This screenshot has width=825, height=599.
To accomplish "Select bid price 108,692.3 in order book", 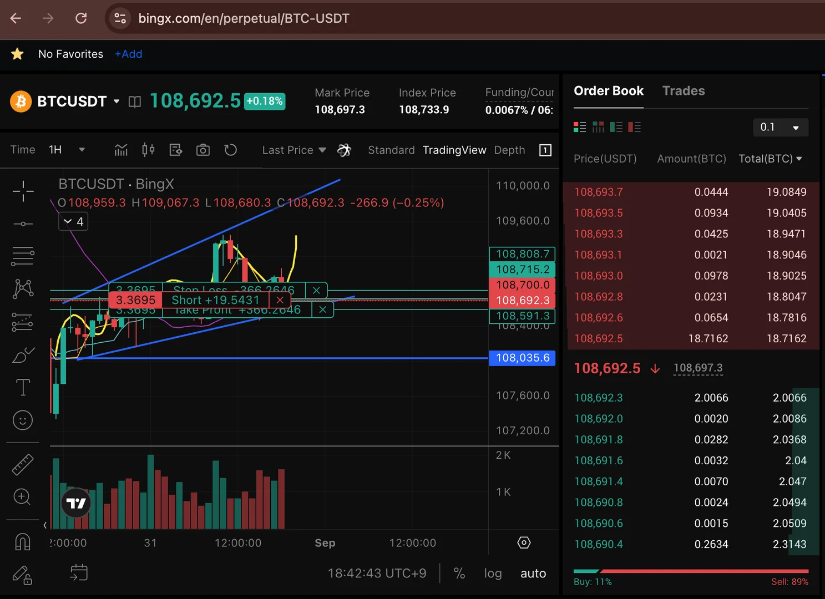I will pyautogui.click(x=599, y=398).
